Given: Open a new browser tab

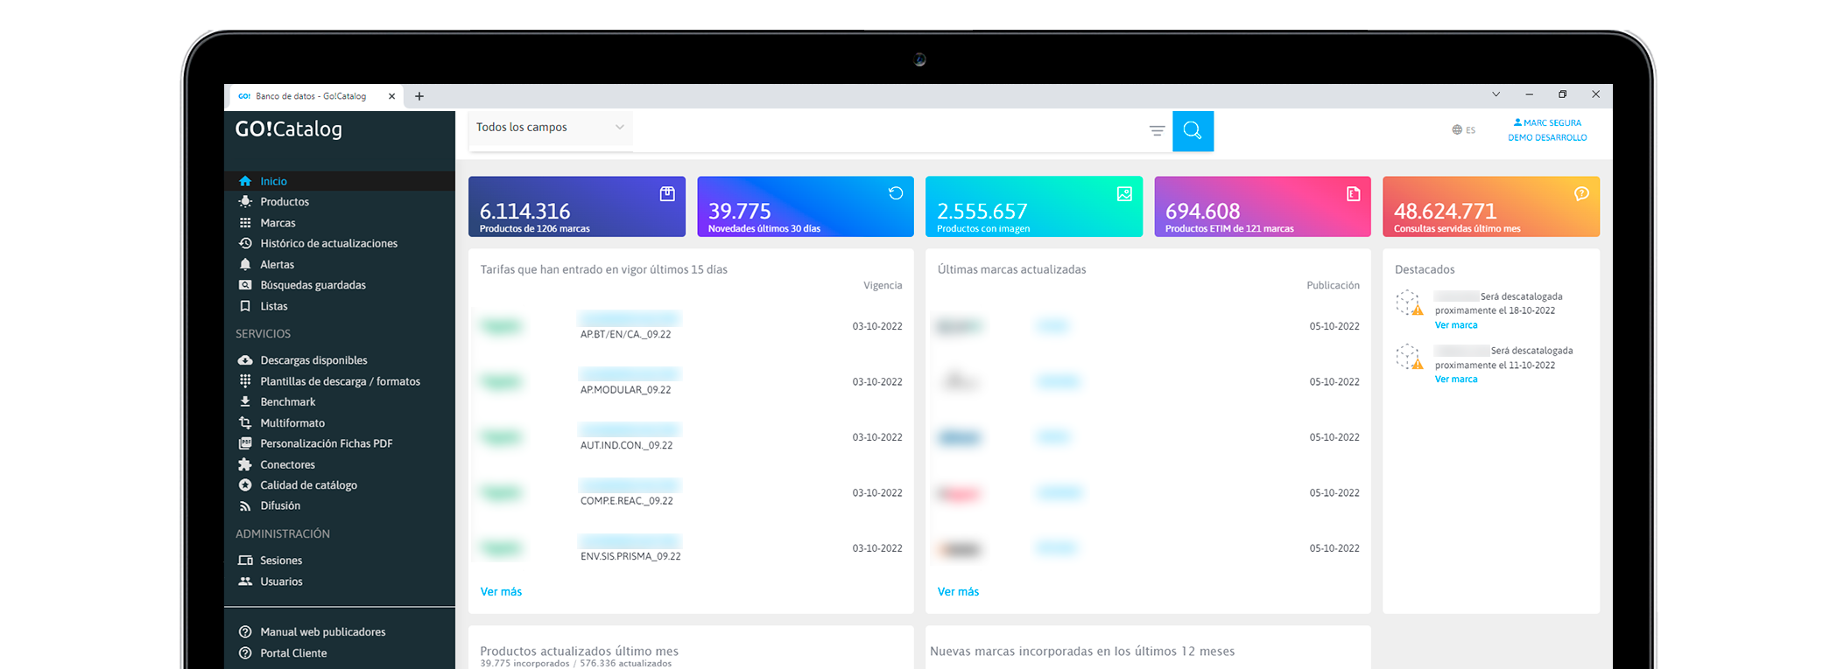Looking at the screenshot, I should (419, 96).
